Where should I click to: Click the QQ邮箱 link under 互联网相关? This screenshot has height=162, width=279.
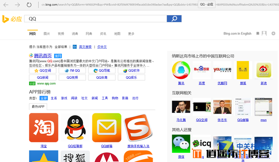243,120
